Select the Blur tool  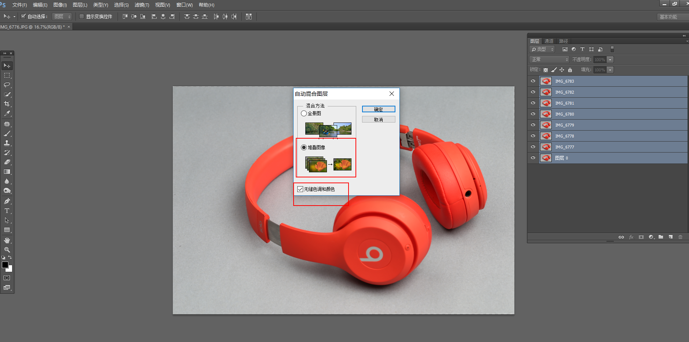click(x=7, y=181)
